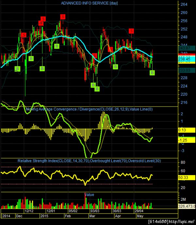
Task: Click the cyan 238.45 last price tag
Action: 187,59
